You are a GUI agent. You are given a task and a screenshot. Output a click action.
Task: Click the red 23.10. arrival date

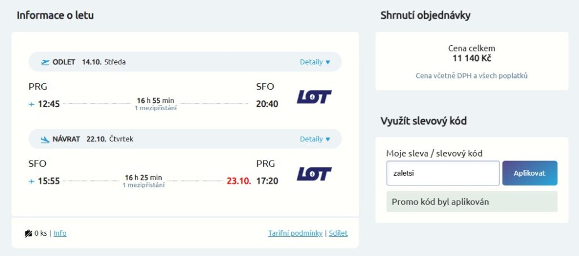coord(239,181)
